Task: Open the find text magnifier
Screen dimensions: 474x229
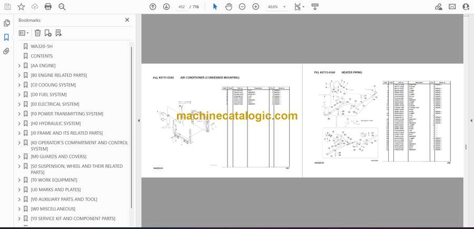Action: tap(62, 7)
